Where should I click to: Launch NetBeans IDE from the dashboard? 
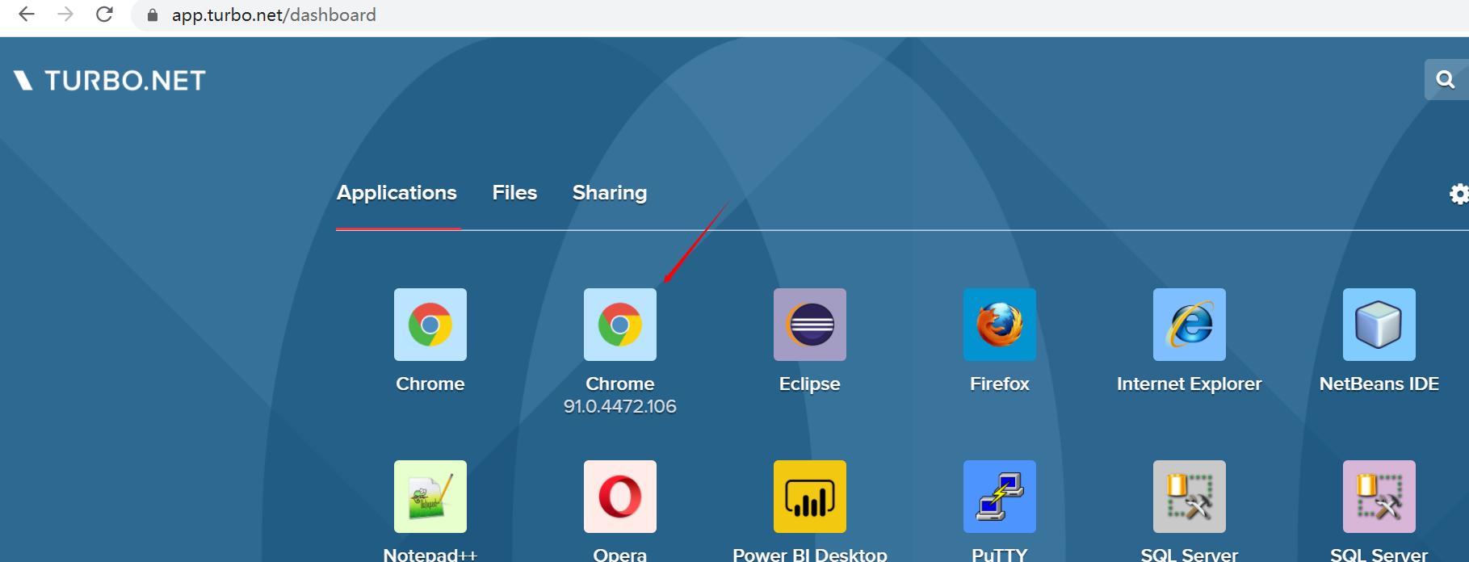(x=1379, y=325)
